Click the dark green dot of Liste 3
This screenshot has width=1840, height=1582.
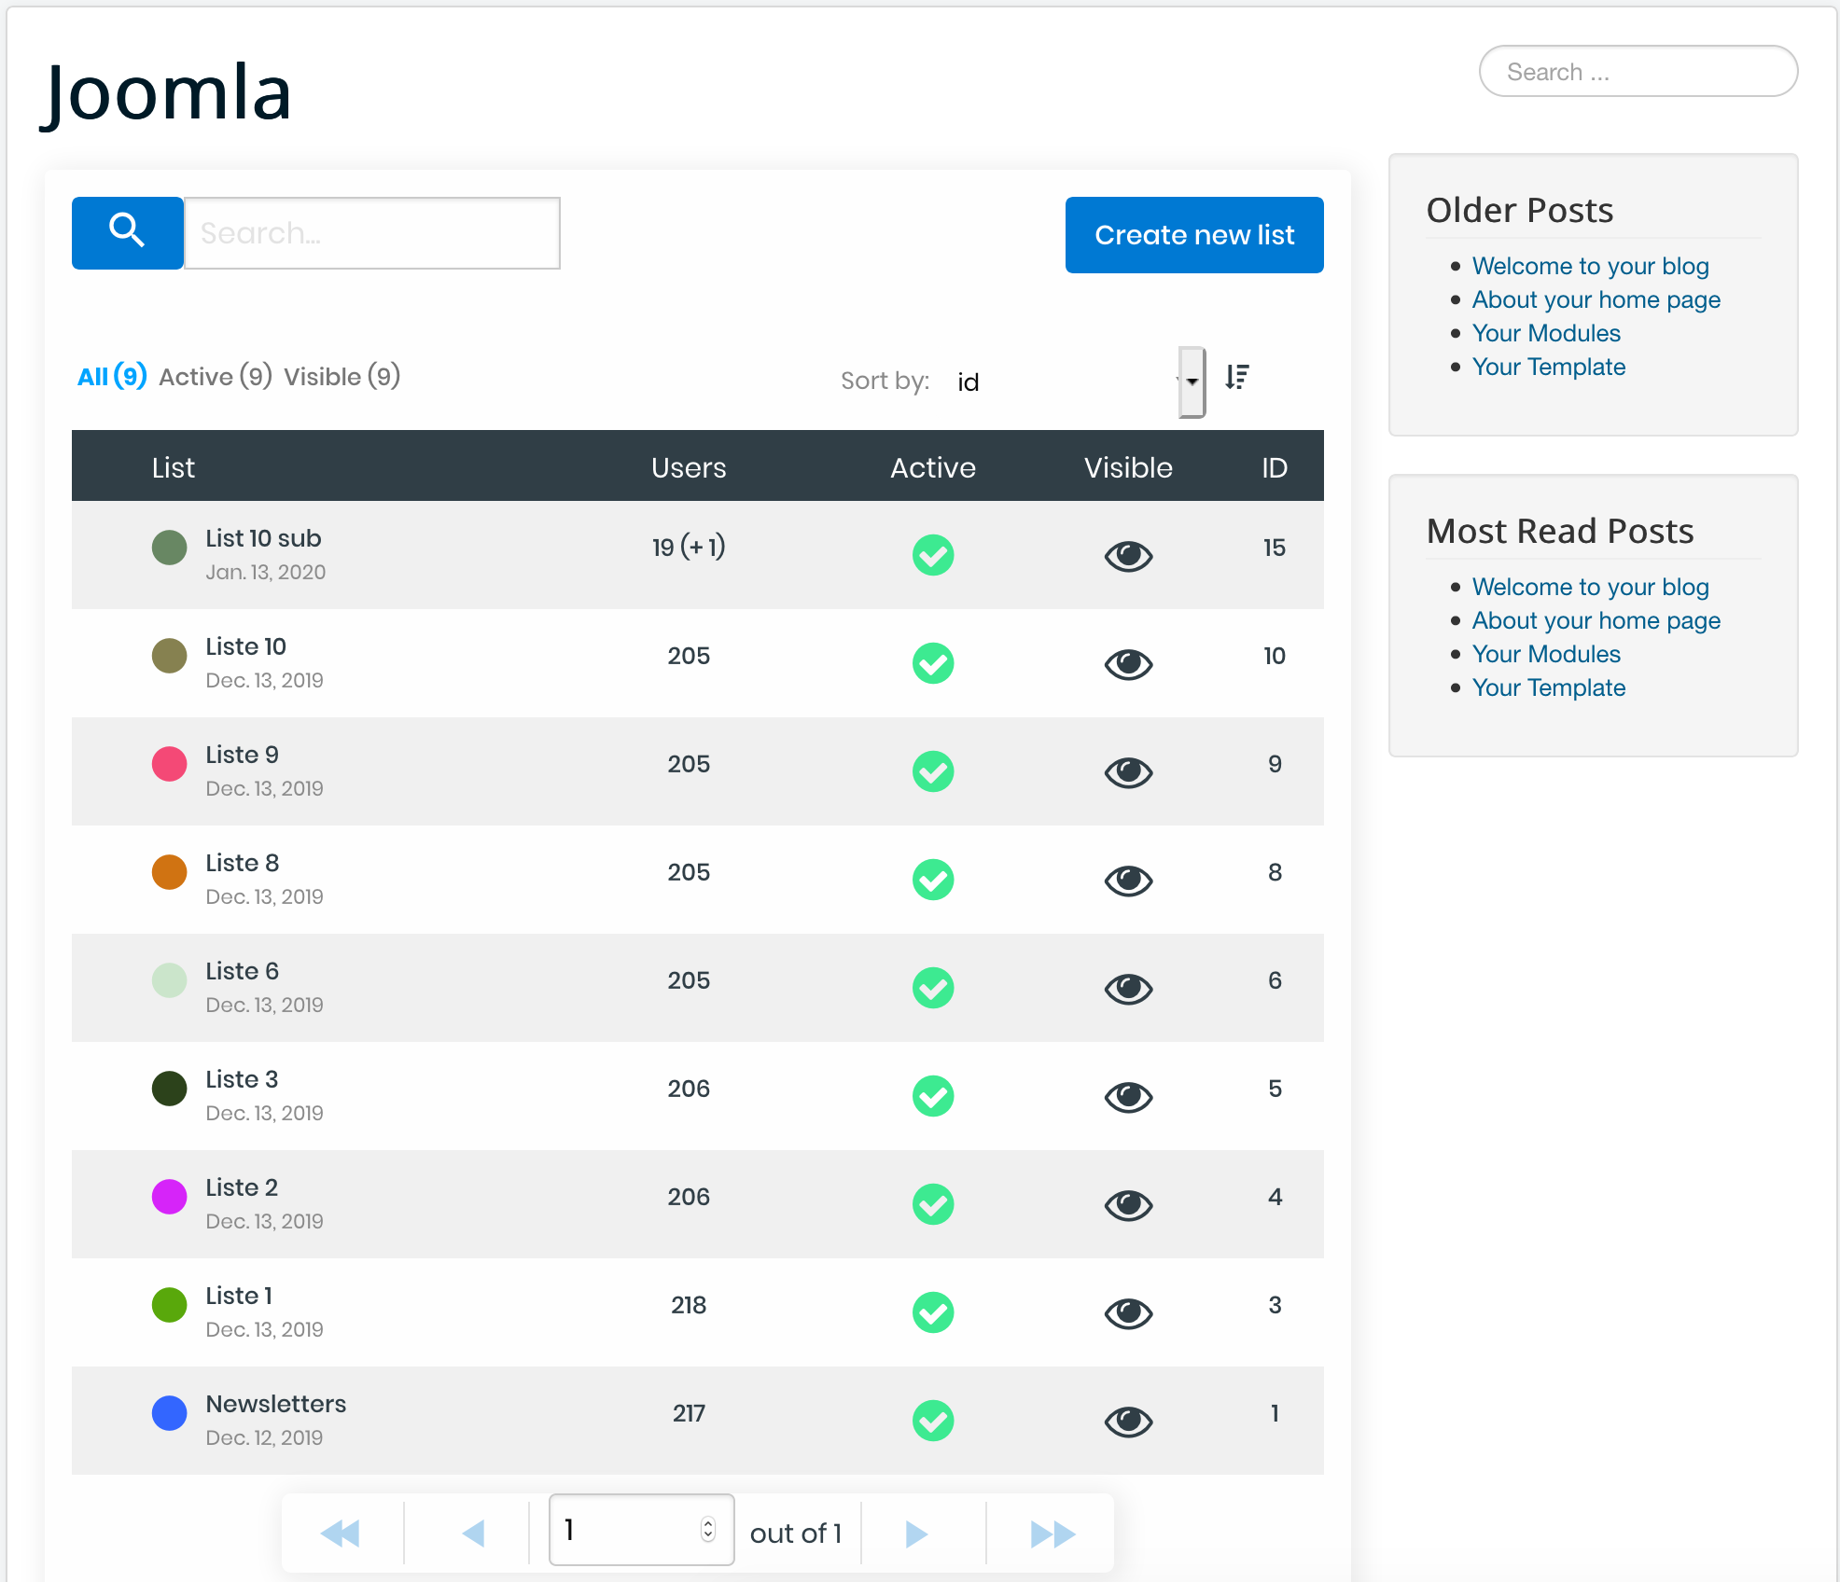coord(169,1089)
